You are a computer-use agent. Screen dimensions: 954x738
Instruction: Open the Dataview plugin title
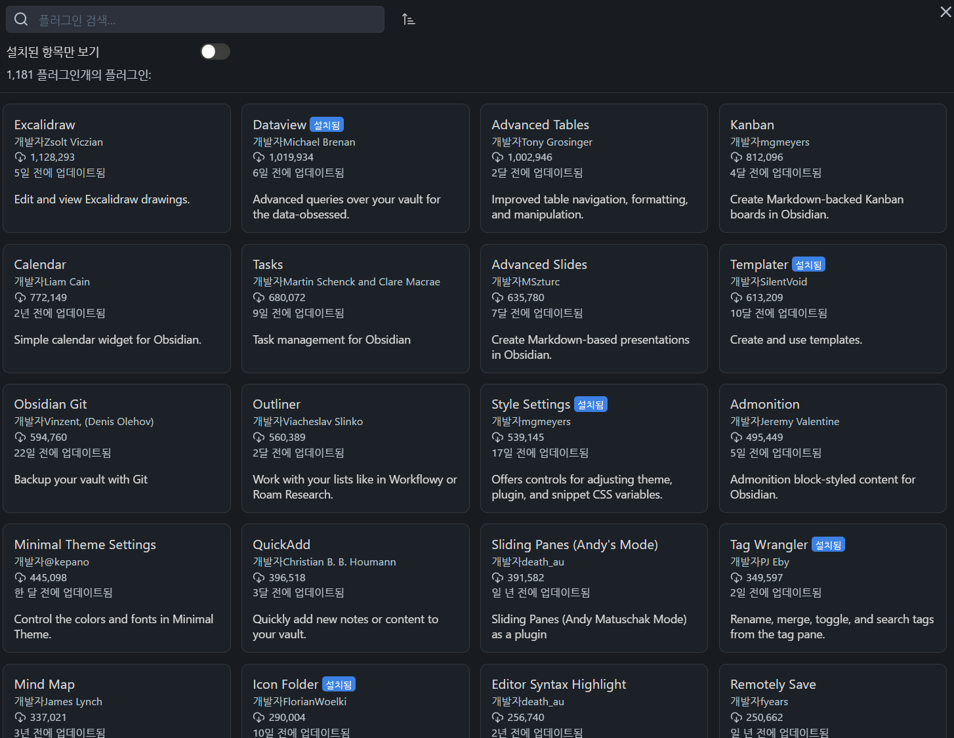[280, 125]
